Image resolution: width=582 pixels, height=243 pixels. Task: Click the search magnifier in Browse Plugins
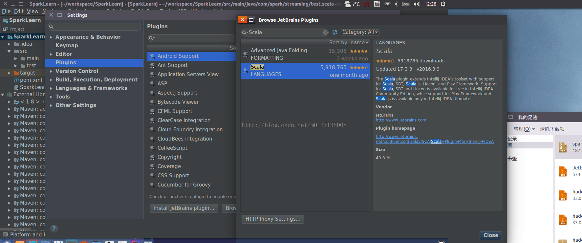tap(245, 33)
